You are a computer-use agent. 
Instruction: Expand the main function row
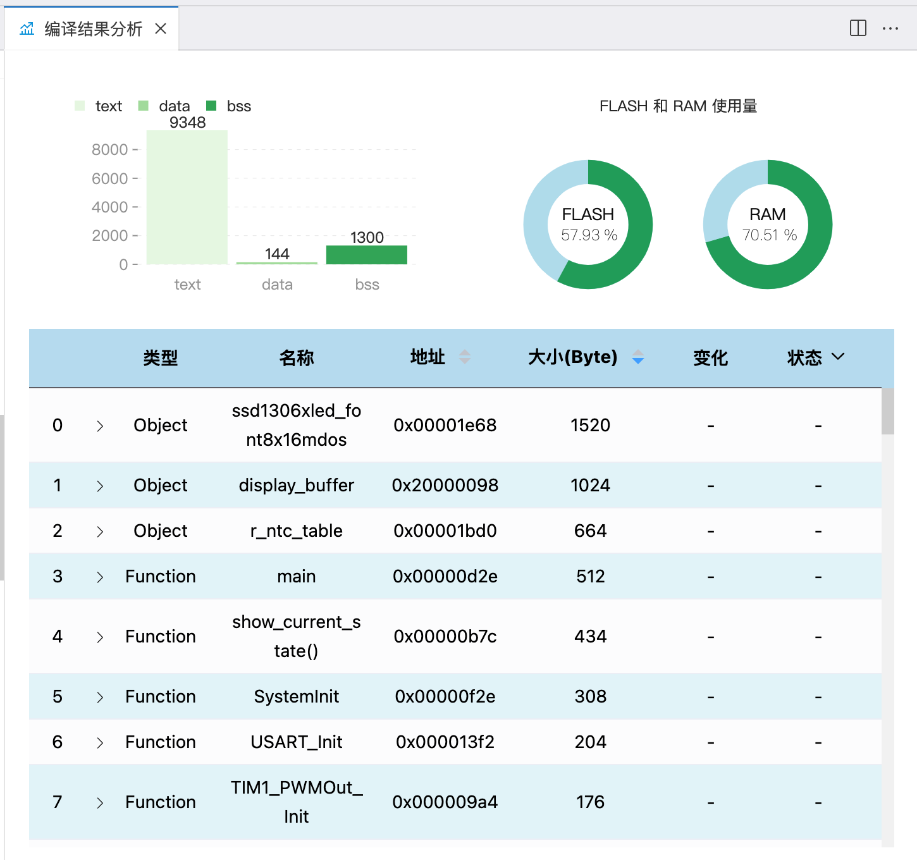point(100,577)
